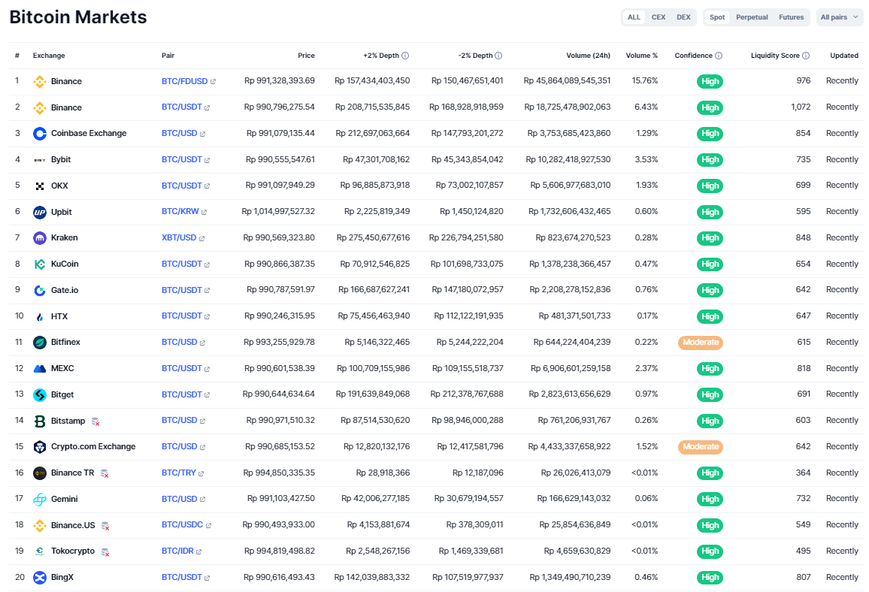The image size is (869, 592).
Task: Click the Tokocrypto exchange name
Action: point(73,551)
